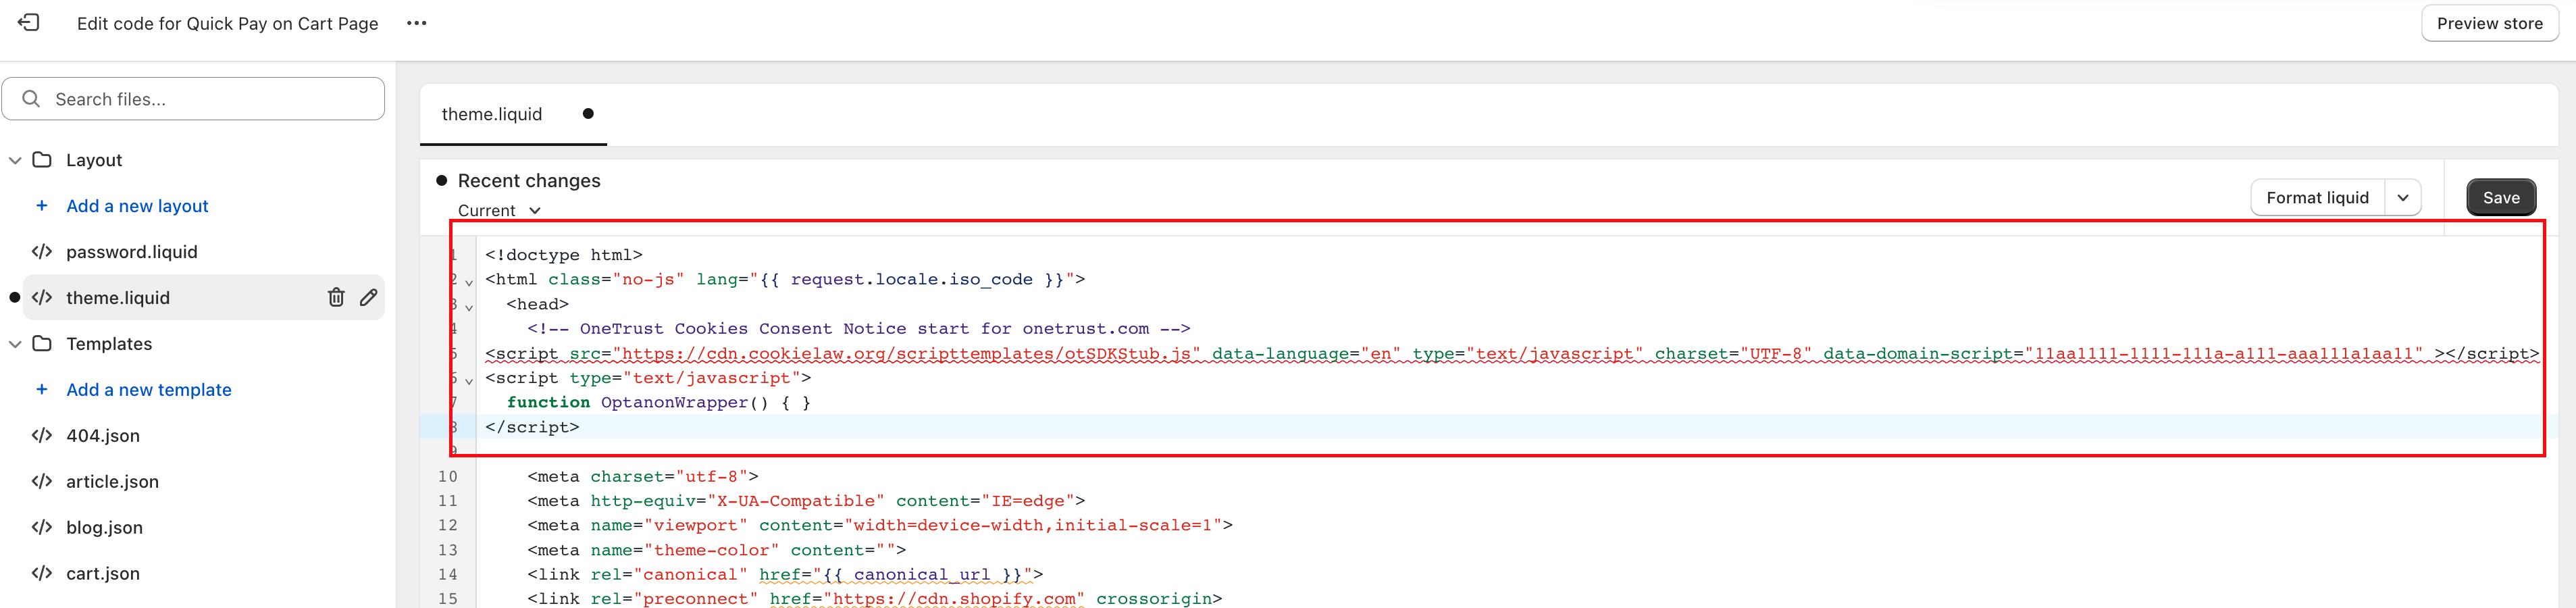Select theme.liquid in the file tree
This screenshot has width=2576, height=608.
[x=118, y=298]
